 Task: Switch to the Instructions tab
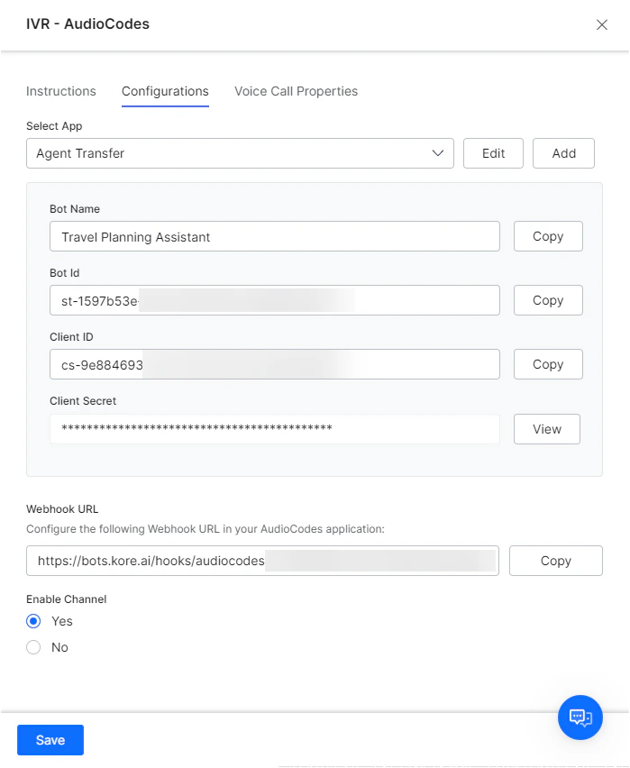(60, 91)
